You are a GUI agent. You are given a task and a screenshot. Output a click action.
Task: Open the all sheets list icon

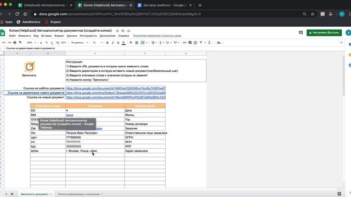(12, 194)
